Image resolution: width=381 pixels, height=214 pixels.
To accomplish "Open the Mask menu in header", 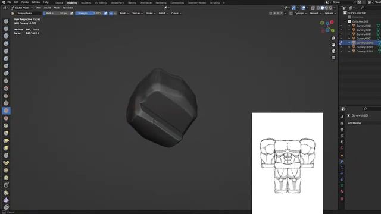I will (57, 8).
